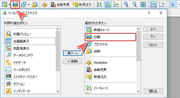Select オプション in available buttons
The height and width of the screenshot is (98, 180).
(30, 84)
